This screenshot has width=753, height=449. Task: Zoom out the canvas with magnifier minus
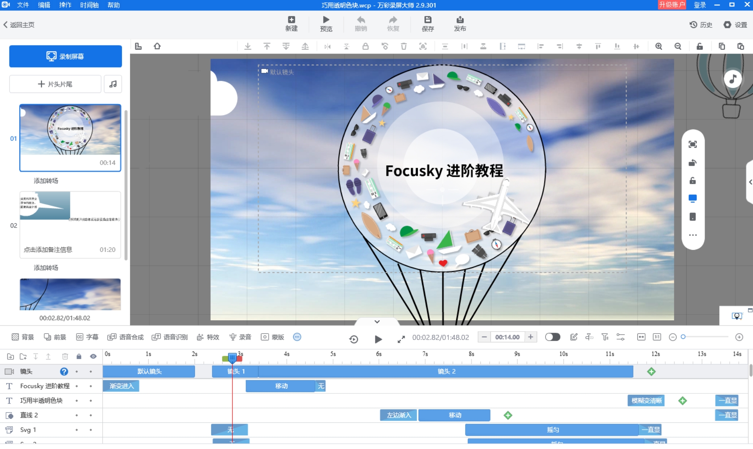678,46
